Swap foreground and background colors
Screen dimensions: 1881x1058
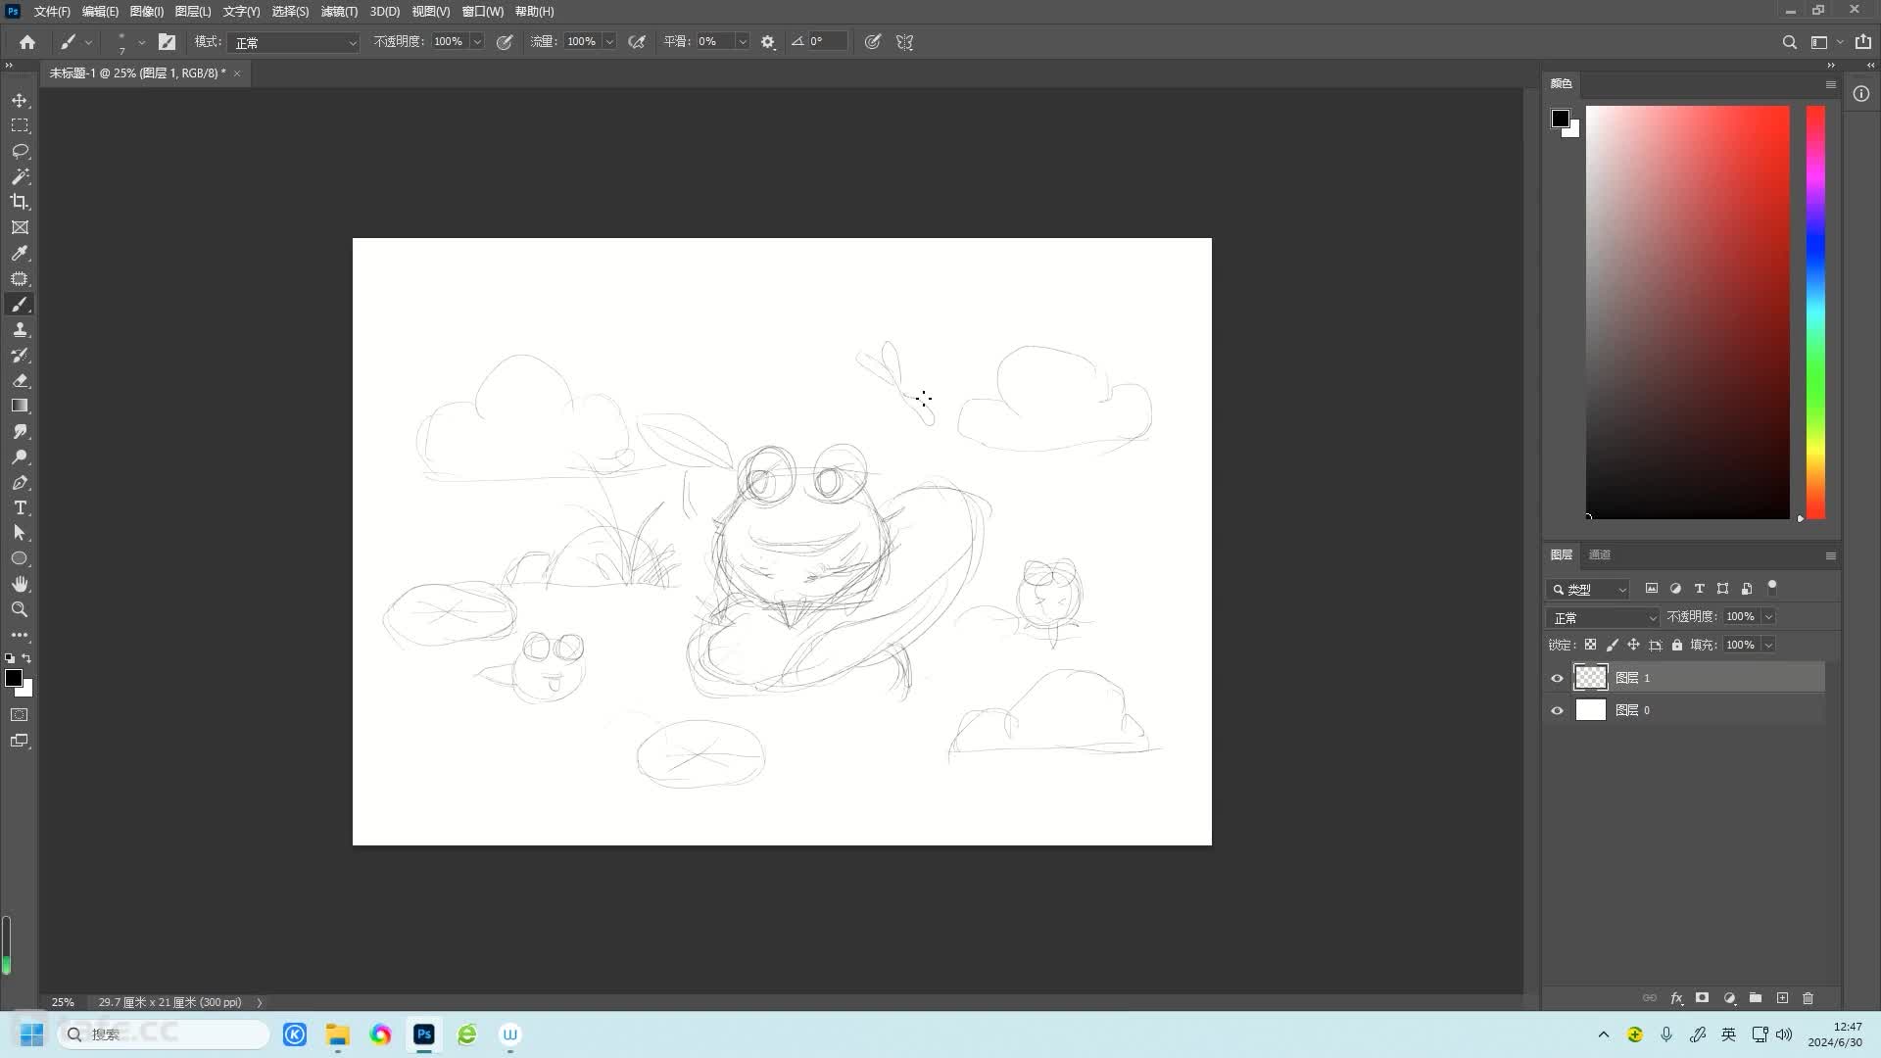point(27,658)
